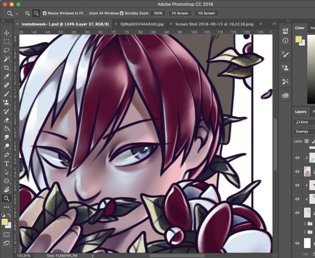
Task: Open the Creative Cloud Libraries panel icon
Action: tap(285, 96)
